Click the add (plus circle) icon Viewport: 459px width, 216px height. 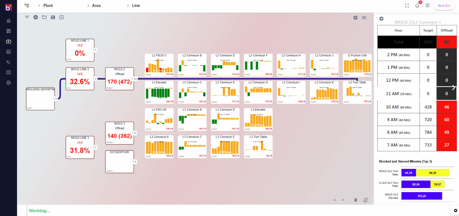36,17
